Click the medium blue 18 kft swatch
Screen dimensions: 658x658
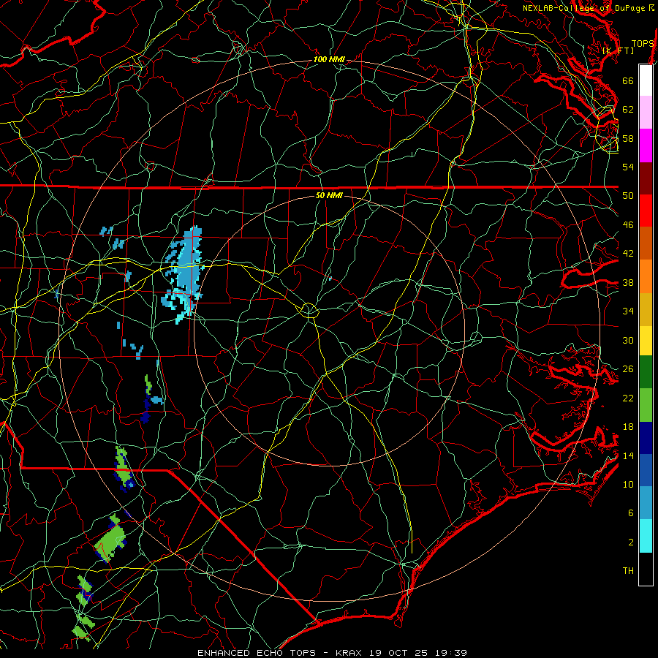click(646, 470)
